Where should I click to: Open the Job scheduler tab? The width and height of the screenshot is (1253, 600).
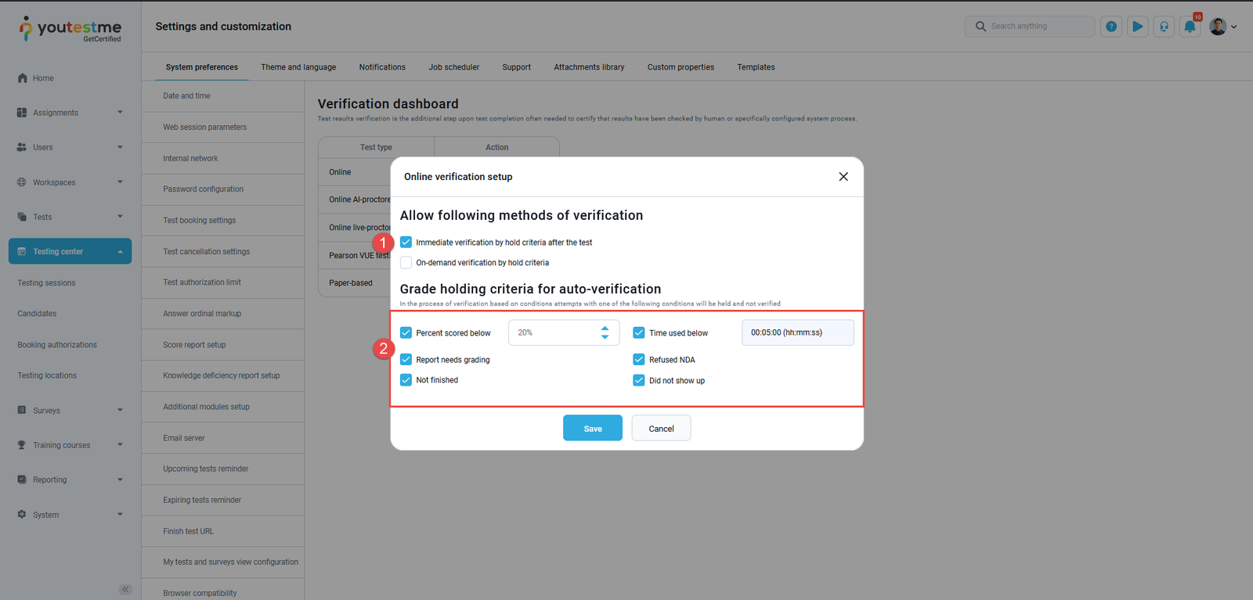[x=453, y=67]
